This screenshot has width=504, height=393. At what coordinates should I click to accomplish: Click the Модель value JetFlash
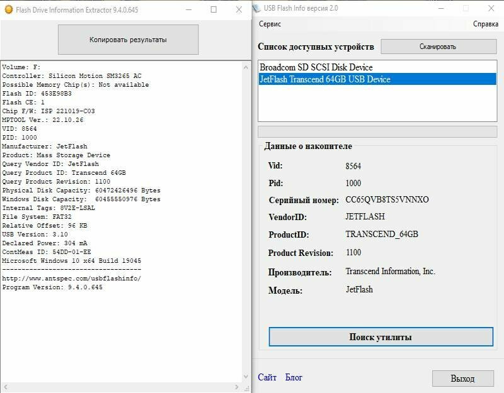[359, 290]
